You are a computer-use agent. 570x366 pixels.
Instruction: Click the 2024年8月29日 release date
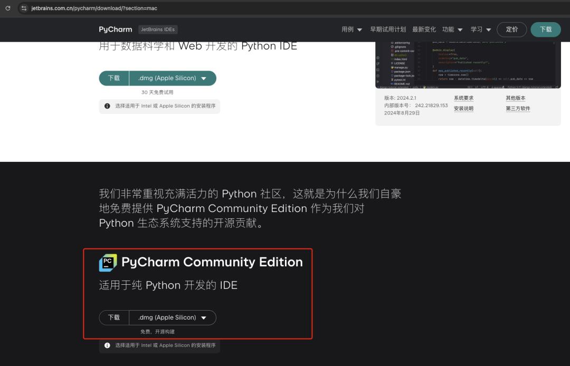[402, 113]
